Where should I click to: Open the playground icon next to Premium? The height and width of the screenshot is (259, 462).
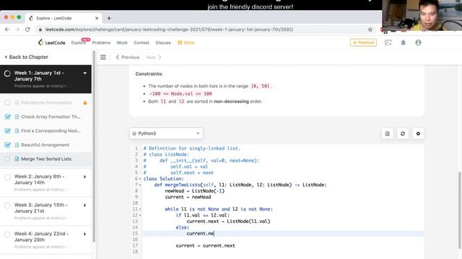click(x=388, y=42)
